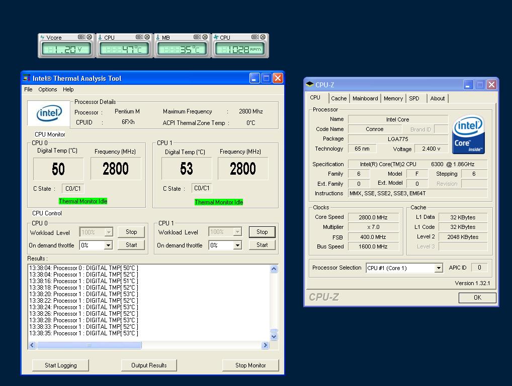512x386 pixels.
Task: Click the Output Results button
Action: (149, 365)
